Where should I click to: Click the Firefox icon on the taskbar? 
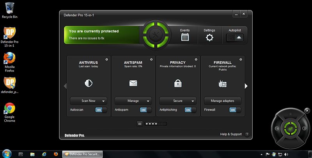[x=56, y=154]
